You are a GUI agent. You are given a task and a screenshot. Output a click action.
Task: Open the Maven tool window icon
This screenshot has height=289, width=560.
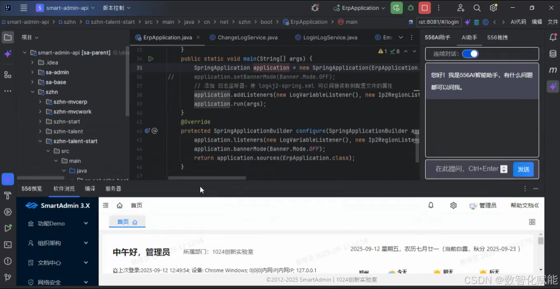coord(553,70)
